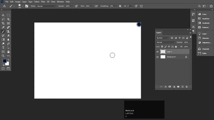Open the layer filter Kind dropdown

click(x=163, y=38)
